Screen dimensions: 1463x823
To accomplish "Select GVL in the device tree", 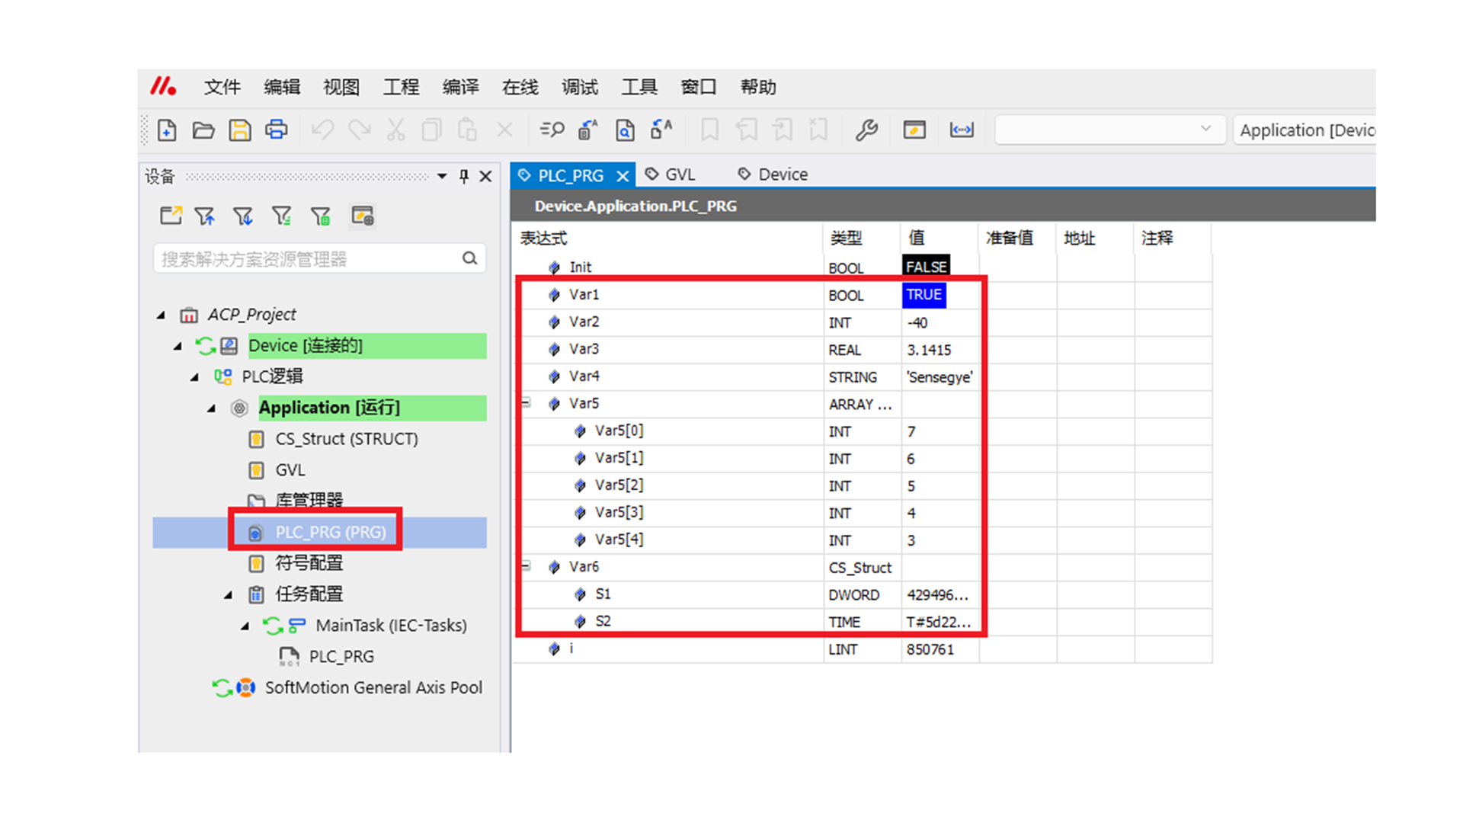I will click(290, 470).
